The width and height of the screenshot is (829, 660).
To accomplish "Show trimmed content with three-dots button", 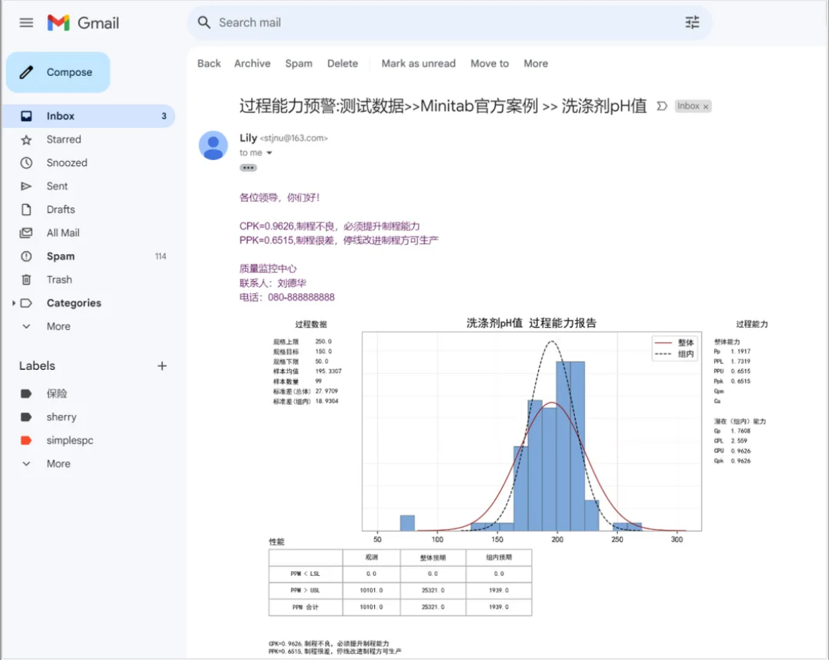I will (248, 168).
